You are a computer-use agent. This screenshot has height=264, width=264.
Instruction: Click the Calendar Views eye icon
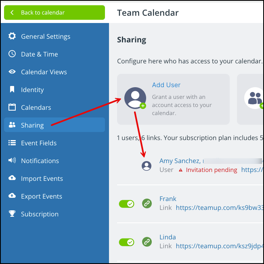coord(12,72)
